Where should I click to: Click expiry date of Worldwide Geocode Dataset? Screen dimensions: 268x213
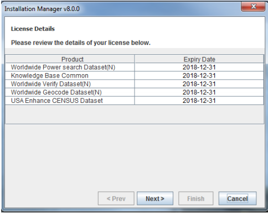click(x=199, y=92)
